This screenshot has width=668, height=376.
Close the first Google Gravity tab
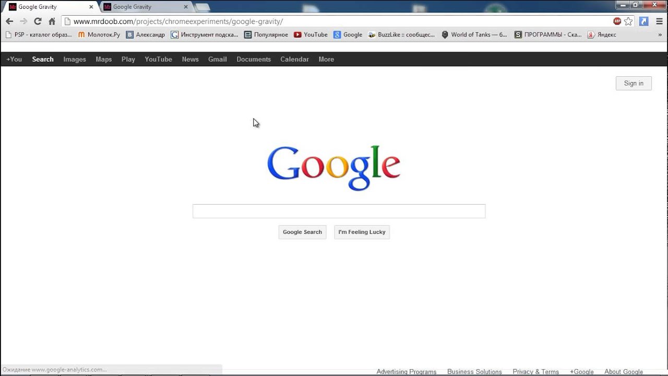click(x=91, y=7)
